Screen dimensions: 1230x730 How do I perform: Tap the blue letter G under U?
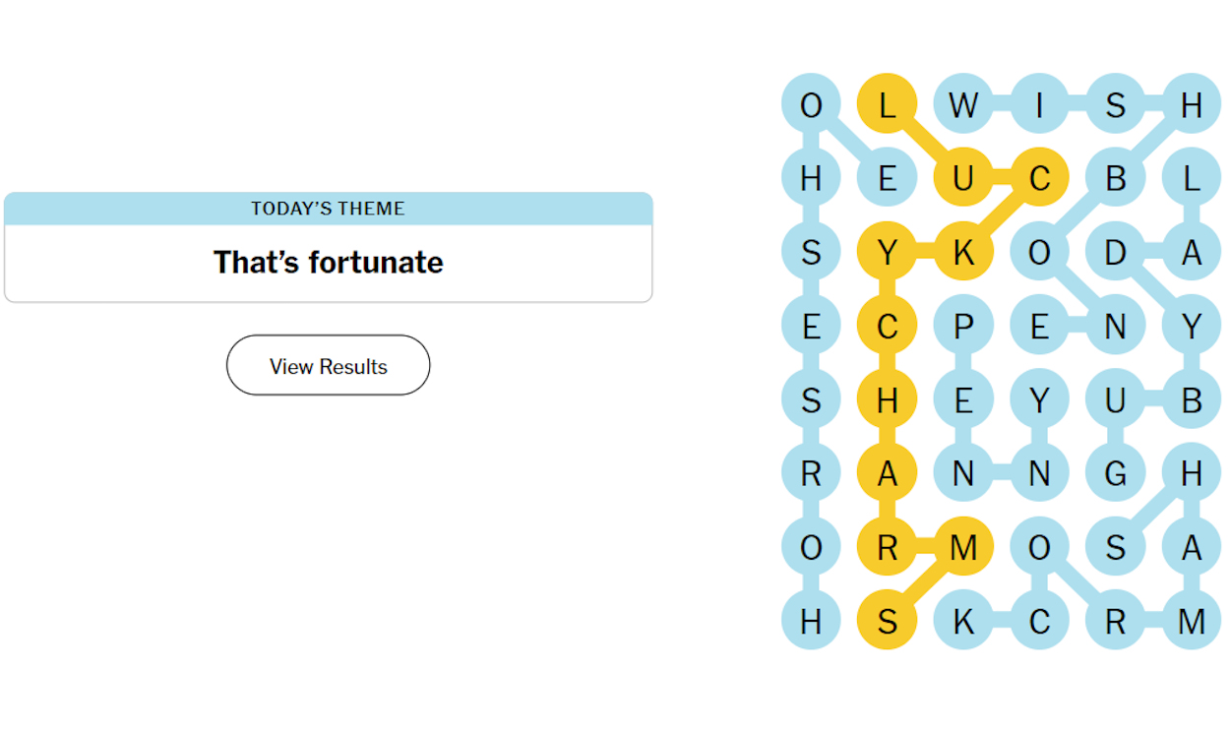point(1115,473)
